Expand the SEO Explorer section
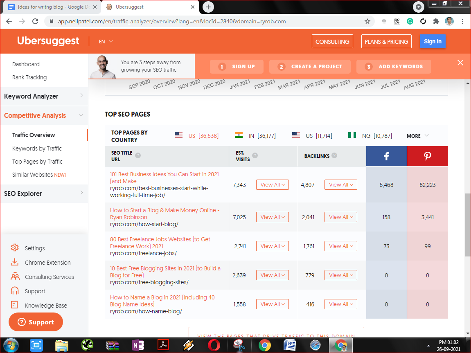This screenshot has width=471, height=353. click(44, 193)
